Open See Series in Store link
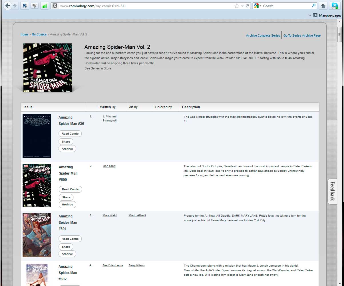Screen dimensions: 344x286 coord(98,68)
